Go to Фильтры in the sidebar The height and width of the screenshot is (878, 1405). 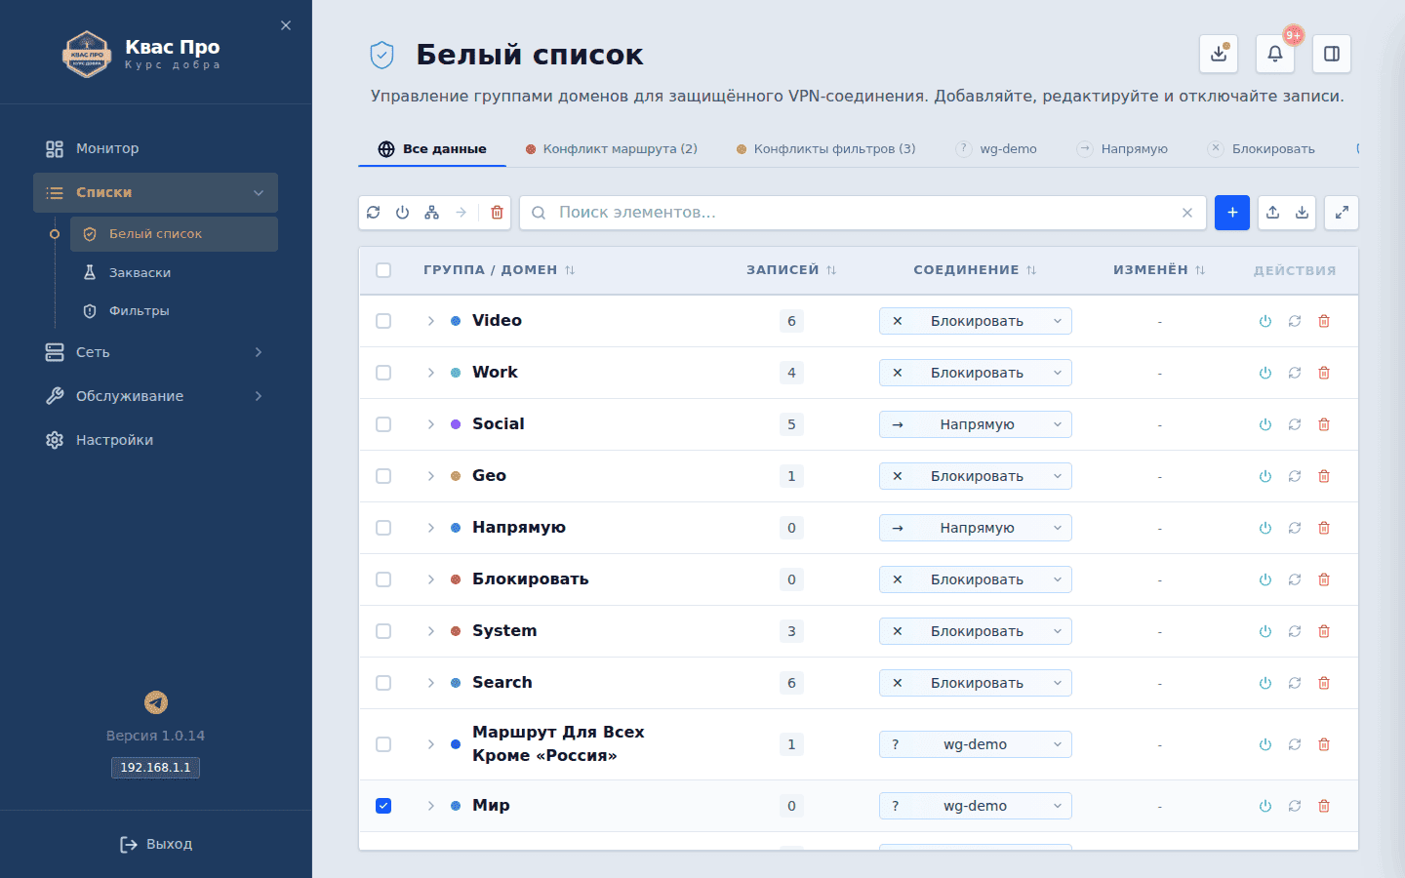point(174,311)
